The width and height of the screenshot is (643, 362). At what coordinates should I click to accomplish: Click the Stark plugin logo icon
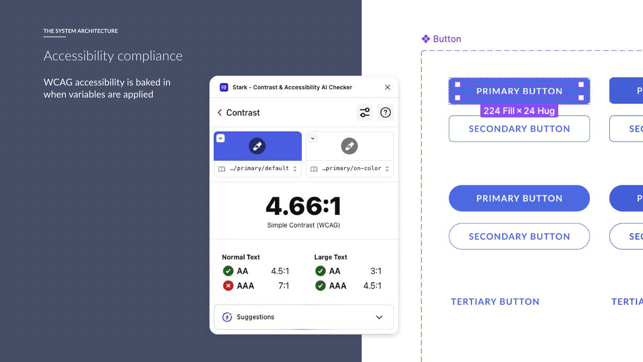(224, 87)
